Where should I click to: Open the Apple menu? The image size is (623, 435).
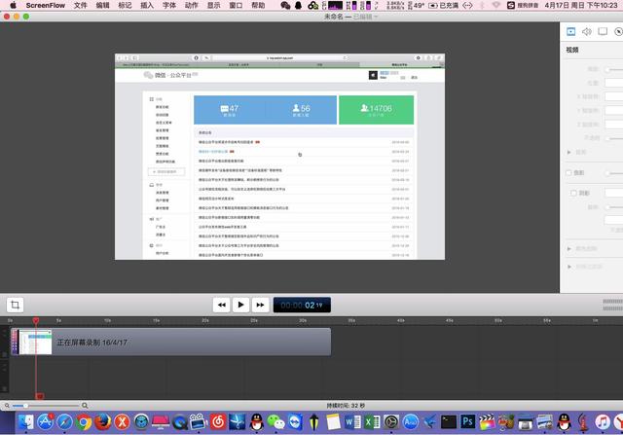click(x=13, y=5)
